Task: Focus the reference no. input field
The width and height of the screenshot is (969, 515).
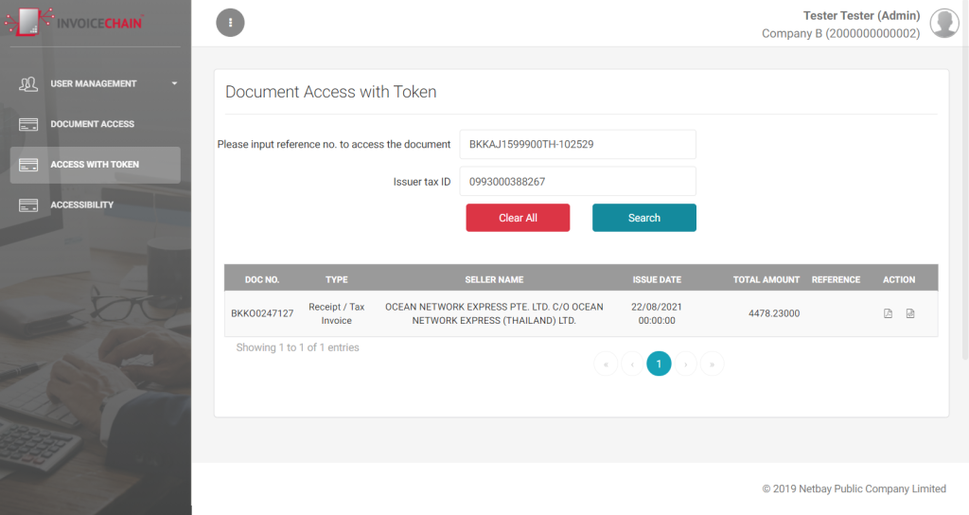Action: click(x=578, y=144)
